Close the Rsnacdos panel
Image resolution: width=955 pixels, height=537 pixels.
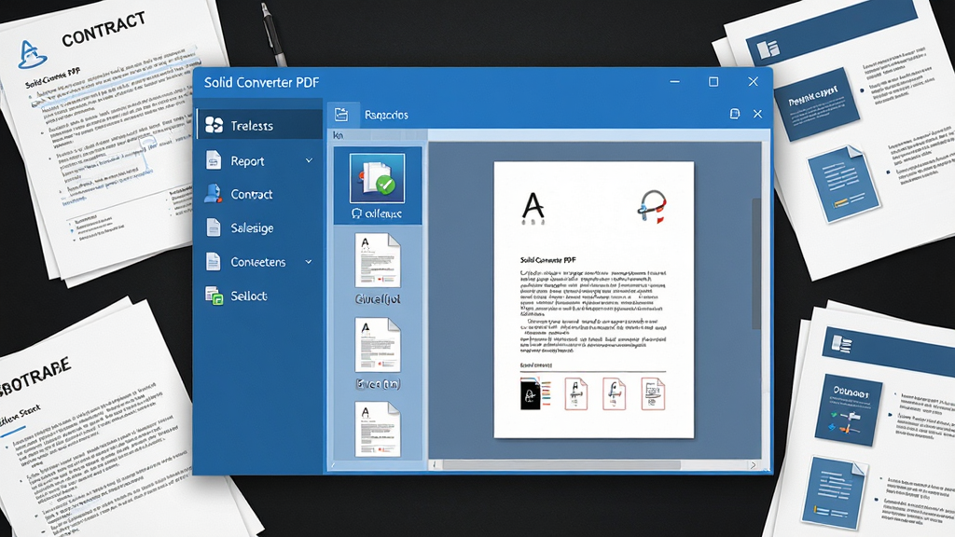tap(757, 114)
